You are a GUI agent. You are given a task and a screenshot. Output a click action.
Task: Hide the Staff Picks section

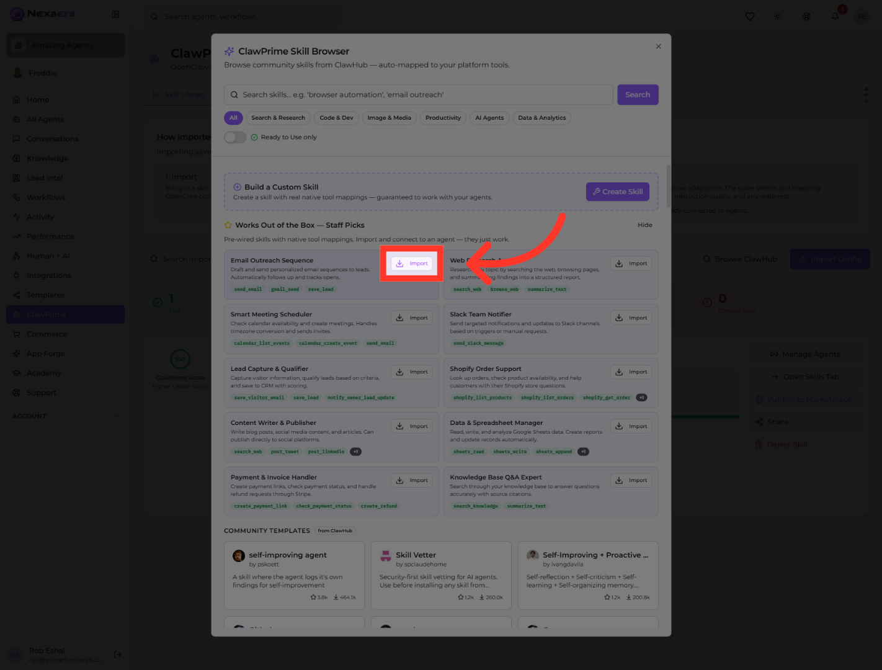(645, 225)
